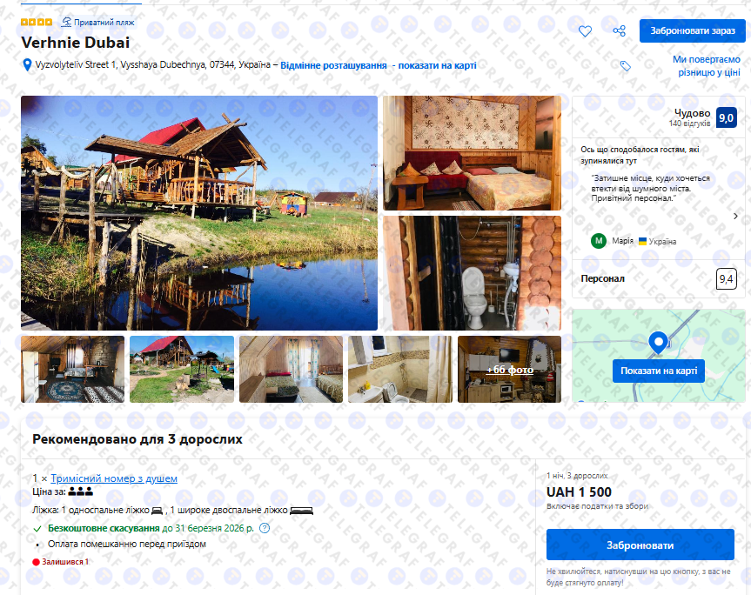Open the main wooden house photo
The height and width of the screenshot is (595, 751).
pos(199,213)
